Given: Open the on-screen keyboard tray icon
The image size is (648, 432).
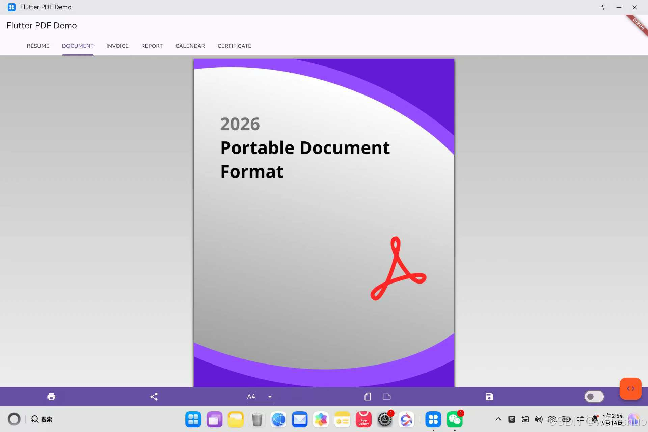Looking at the screenshot, I should coord(525,419).
